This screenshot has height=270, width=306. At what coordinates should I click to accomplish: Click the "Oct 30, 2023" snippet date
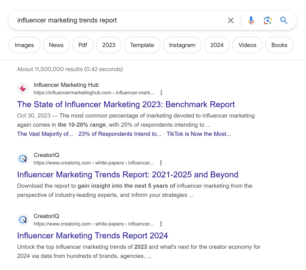[34, 116]
